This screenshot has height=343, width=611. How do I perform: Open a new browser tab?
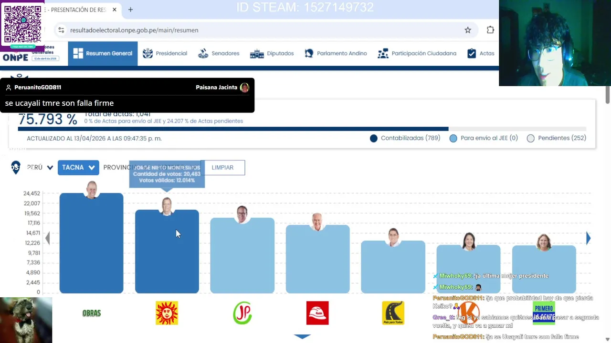coord(130,10)
